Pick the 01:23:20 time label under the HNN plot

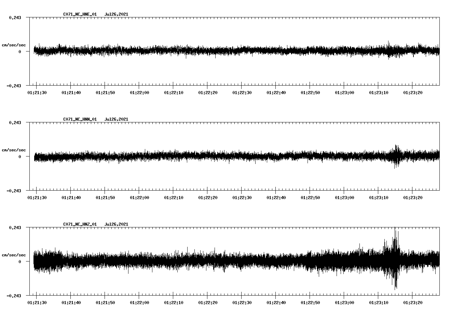click(412, 197)
